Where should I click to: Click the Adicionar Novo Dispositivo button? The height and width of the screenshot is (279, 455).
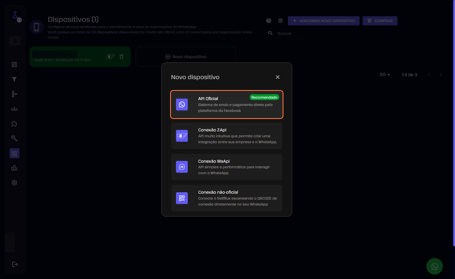pos(324,21)
